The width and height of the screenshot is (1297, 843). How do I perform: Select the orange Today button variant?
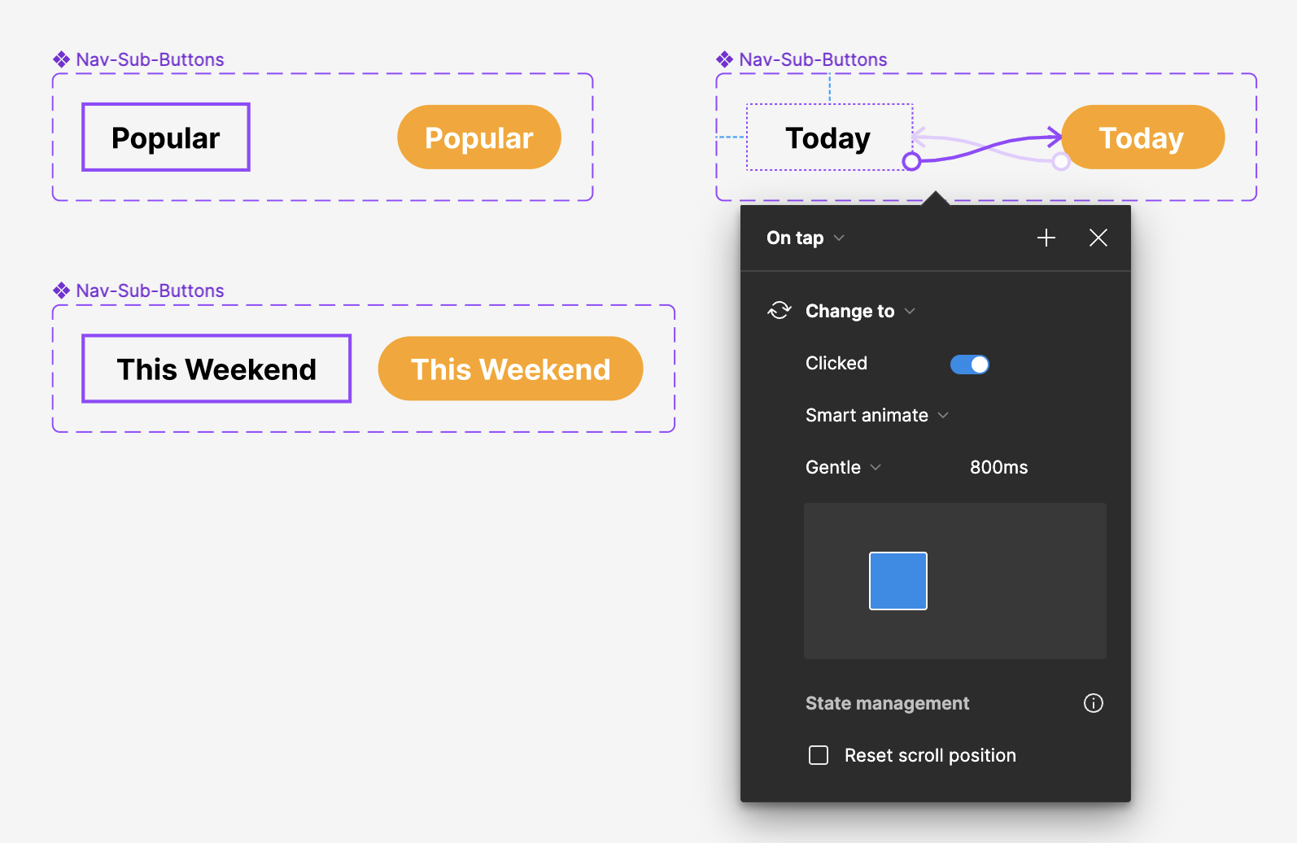coord(1142,138)
